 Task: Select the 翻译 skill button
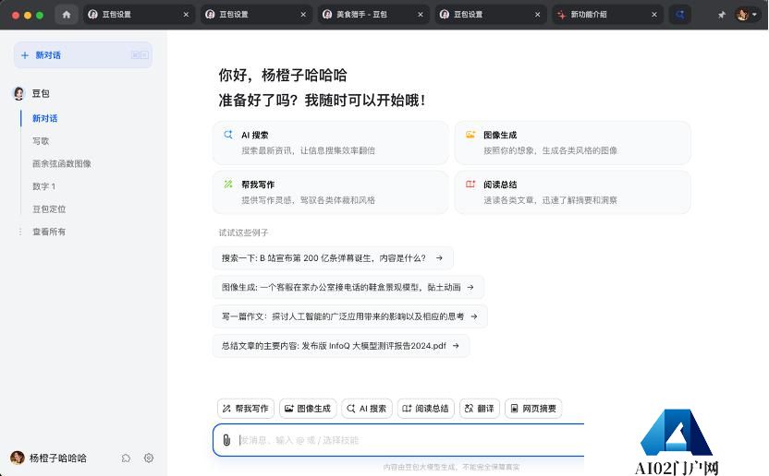(x=480, y=409)
